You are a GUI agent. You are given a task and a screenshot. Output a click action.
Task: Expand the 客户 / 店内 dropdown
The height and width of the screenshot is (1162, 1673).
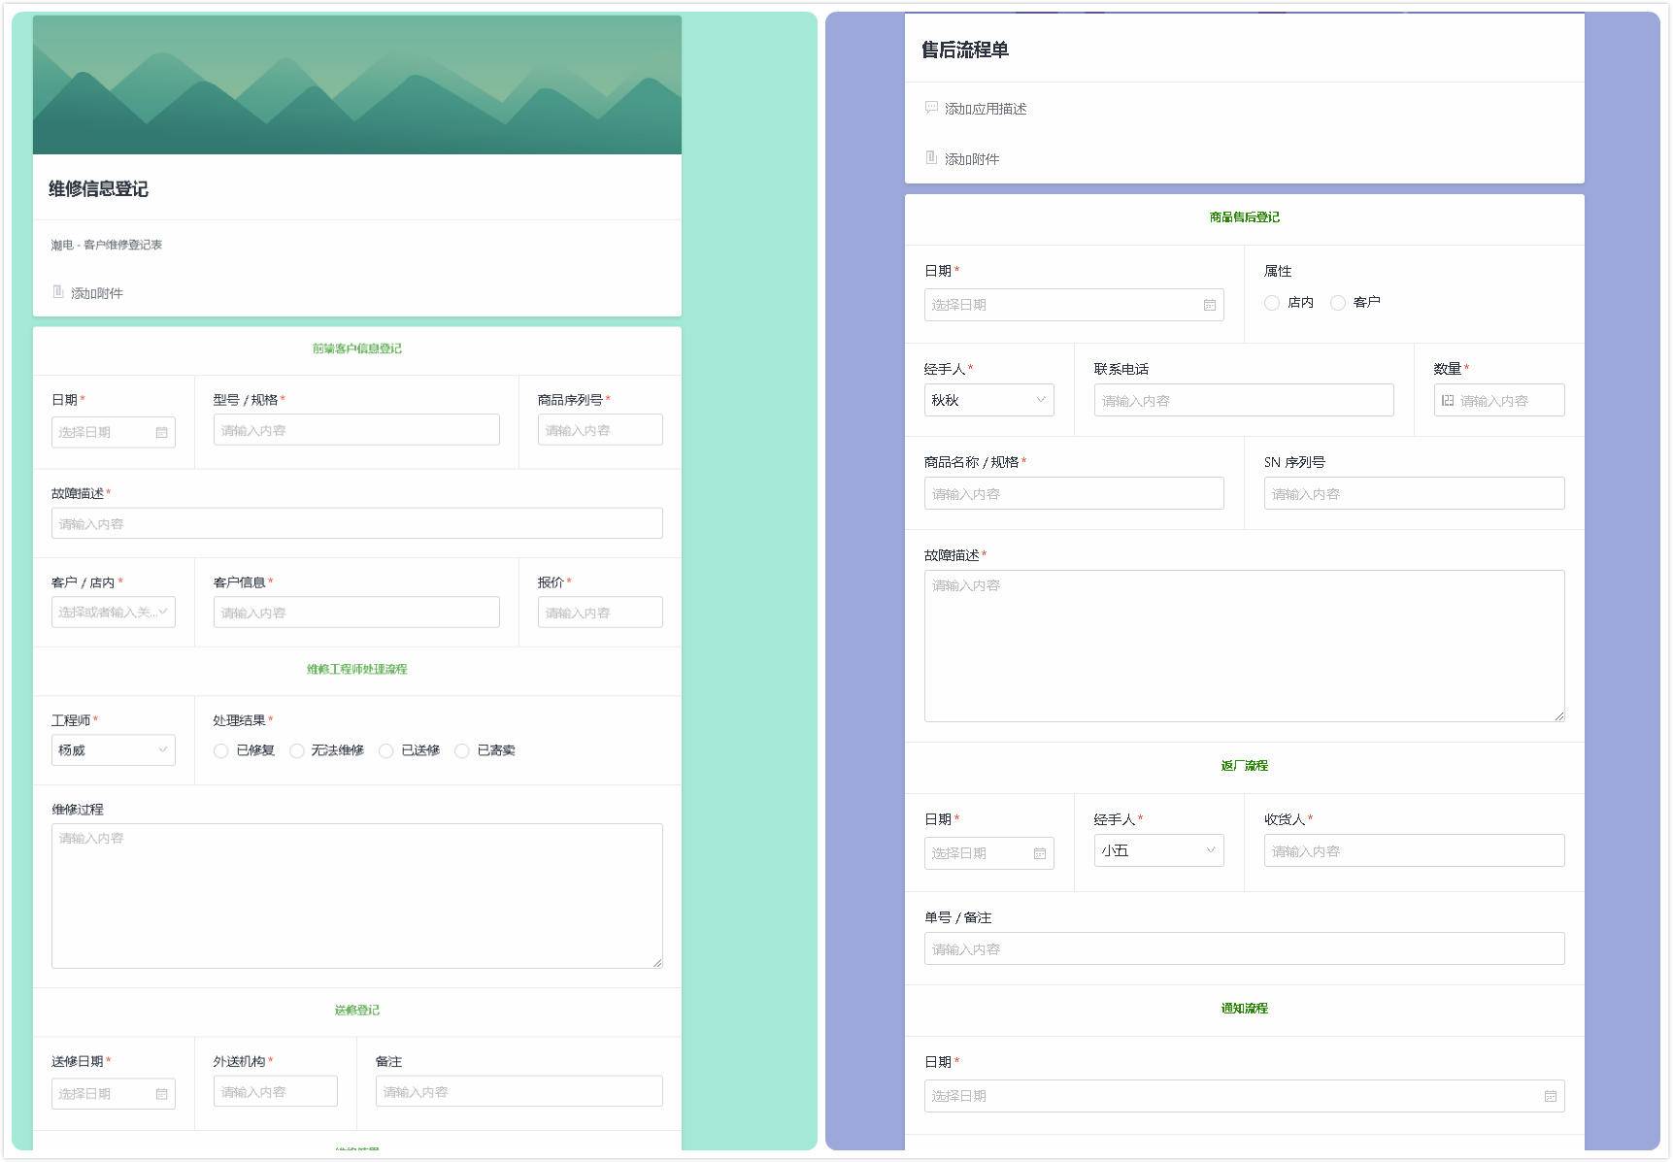pyautogui.click(x=113, y=612)
